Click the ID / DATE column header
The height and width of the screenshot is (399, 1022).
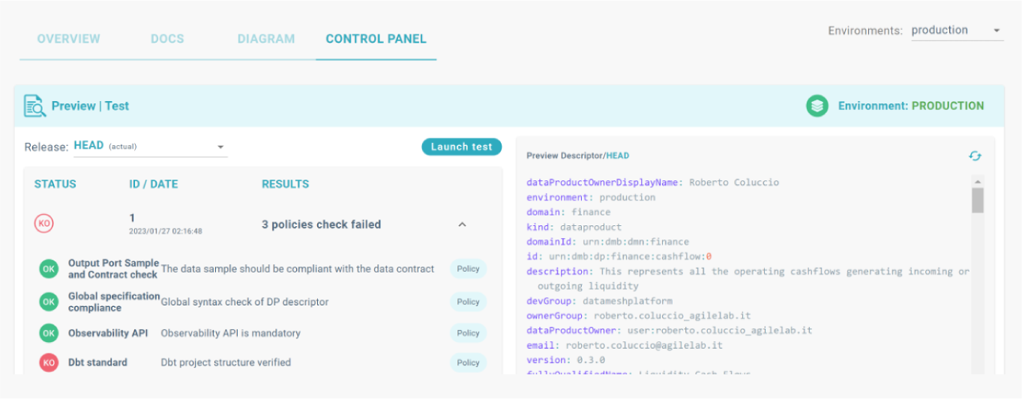point(153,184)
